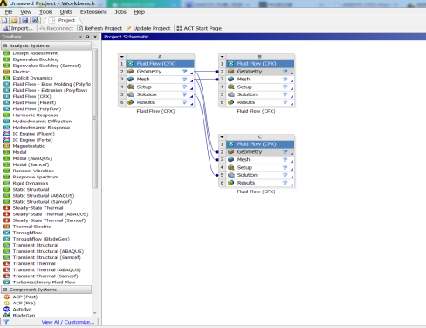Click the Save project disk icon
The height and width of the screenshot is (328, 426).
tap(25, 20)
